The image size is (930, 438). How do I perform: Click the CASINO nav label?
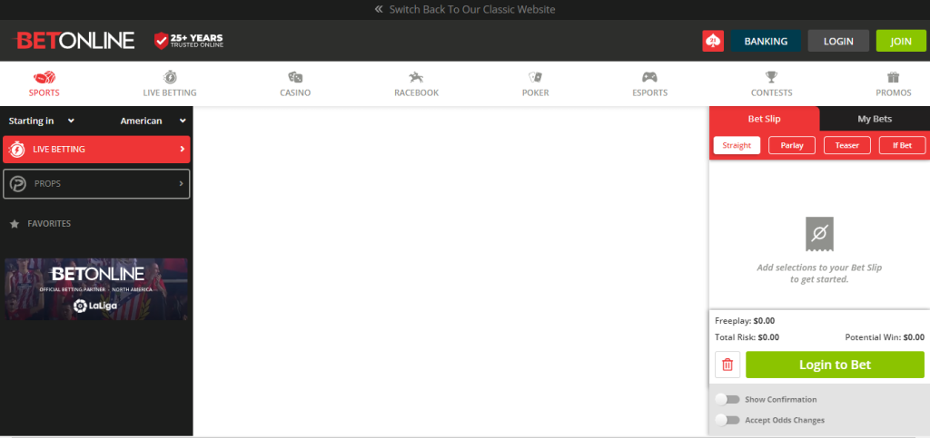pos(295,92)
